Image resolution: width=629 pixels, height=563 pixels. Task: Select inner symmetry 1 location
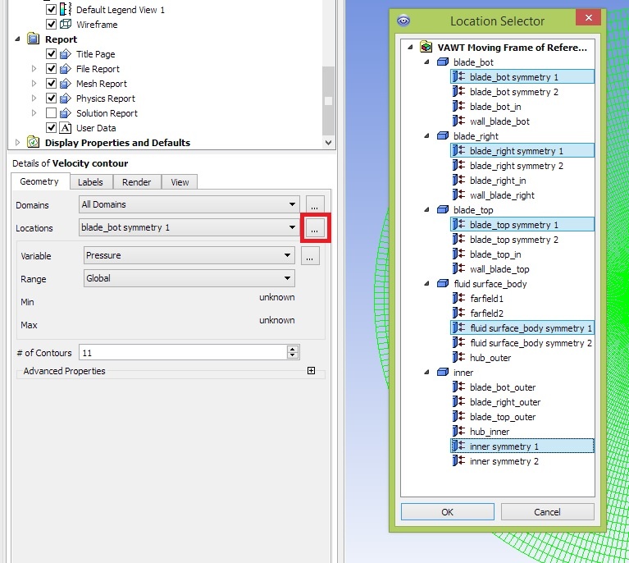522,446
